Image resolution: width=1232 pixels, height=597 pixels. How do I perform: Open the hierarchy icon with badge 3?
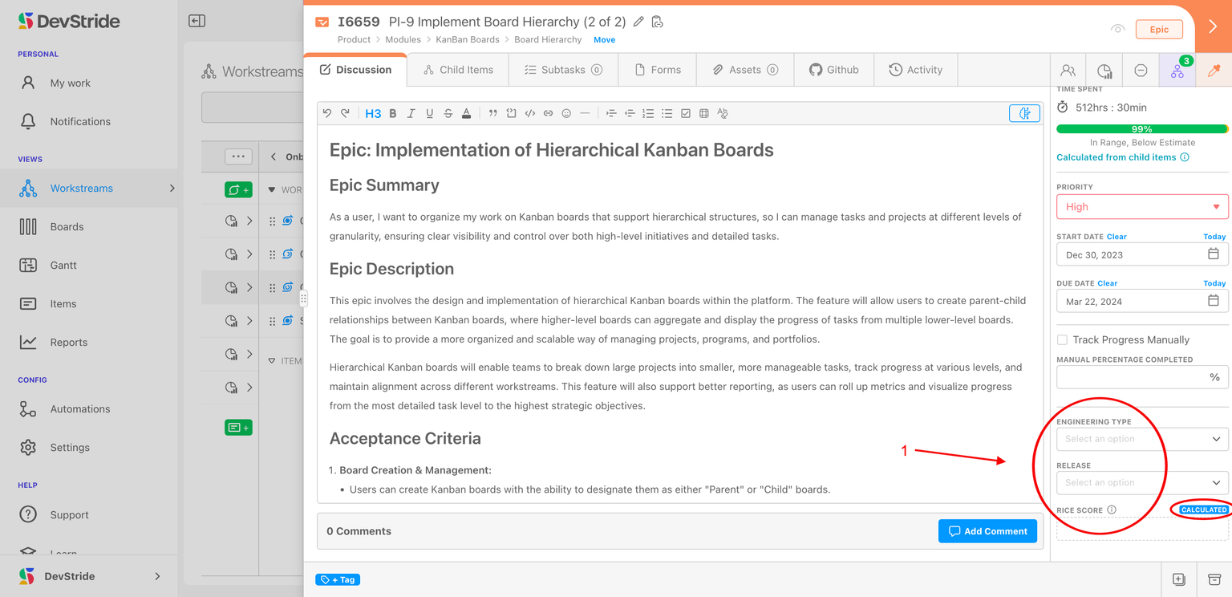pos(1177,71)
